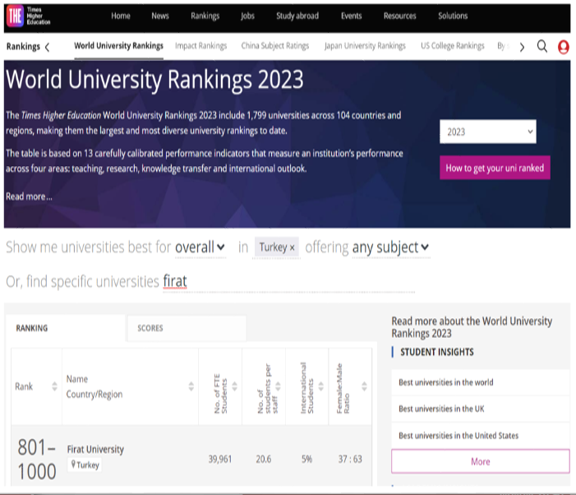Open Solutions in top navigation
576x495 pixels.
click(x=453, y=16)
